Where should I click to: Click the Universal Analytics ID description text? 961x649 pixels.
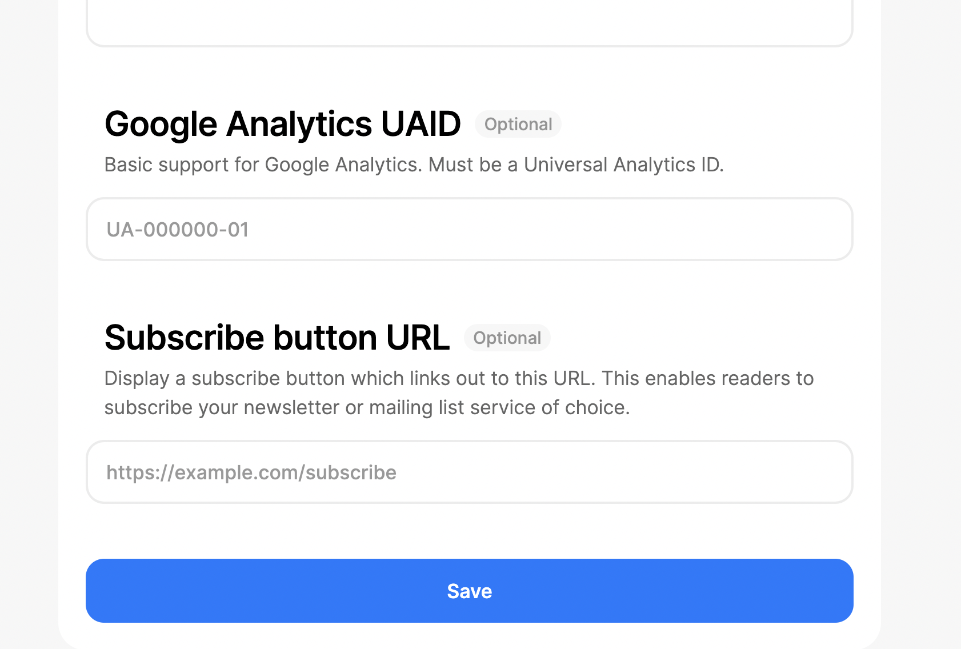click(x=414, y=165)
